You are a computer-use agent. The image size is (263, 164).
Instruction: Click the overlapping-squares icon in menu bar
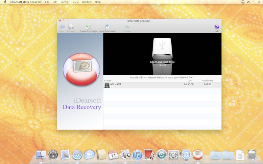(248, 2)
